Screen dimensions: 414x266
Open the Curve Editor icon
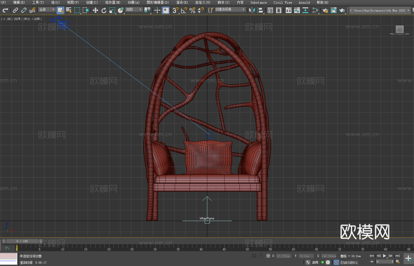297,10
